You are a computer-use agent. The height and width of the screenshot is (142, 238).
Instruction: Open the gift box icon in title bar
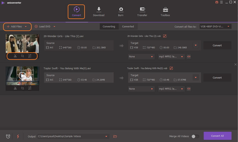coord(217,2)
